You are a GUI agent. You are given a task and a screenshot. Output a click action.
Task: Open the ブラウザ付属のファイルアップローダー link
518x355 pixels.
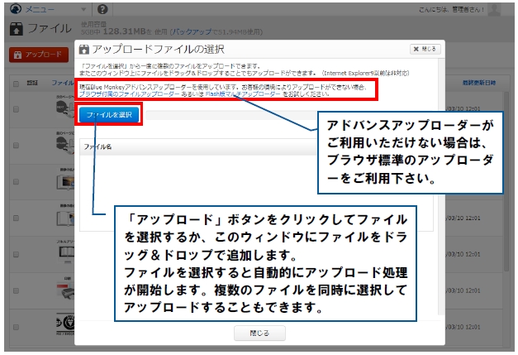tap(129, 94)
